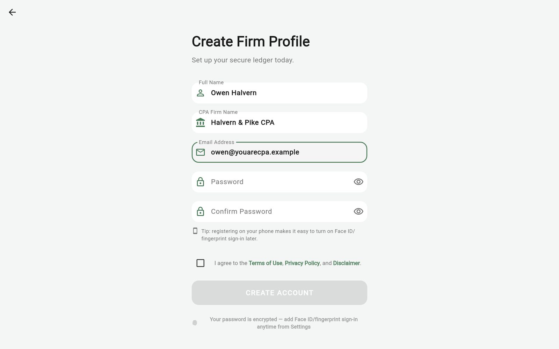Image resolution: width=559 pixels, height=349 pixels.
Task: Click 'Set up your secure ledger today.' text
Action: pyautogui.click(x=243, y=60)
